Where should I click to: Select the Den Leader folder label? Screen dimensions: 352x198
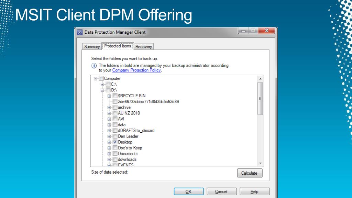tap(128, 136)
